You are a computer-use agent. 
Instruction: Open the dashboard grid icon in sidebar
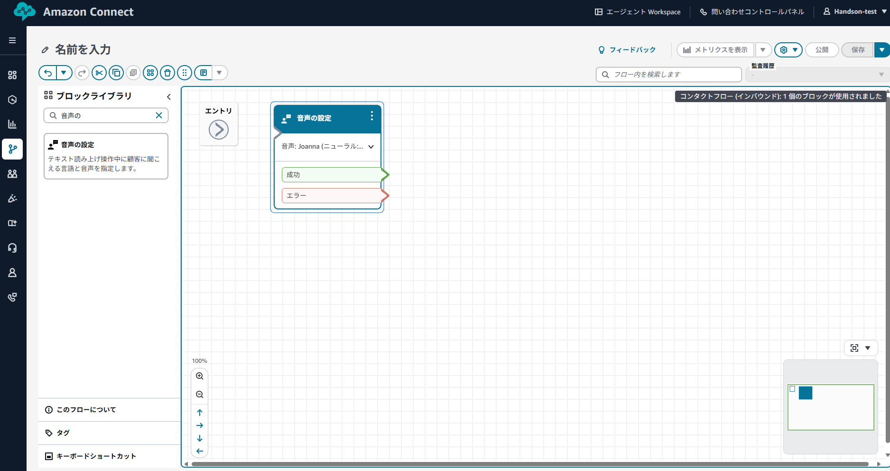(12, 75)
